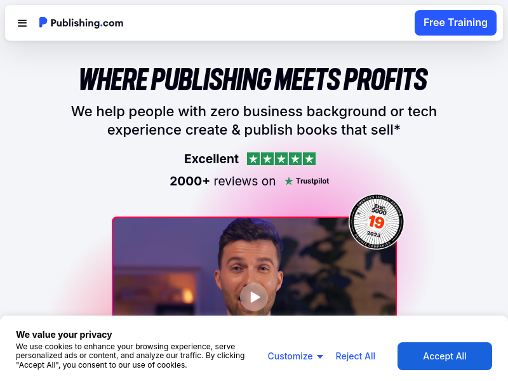Open the hamburger menu

coord(22,23)
